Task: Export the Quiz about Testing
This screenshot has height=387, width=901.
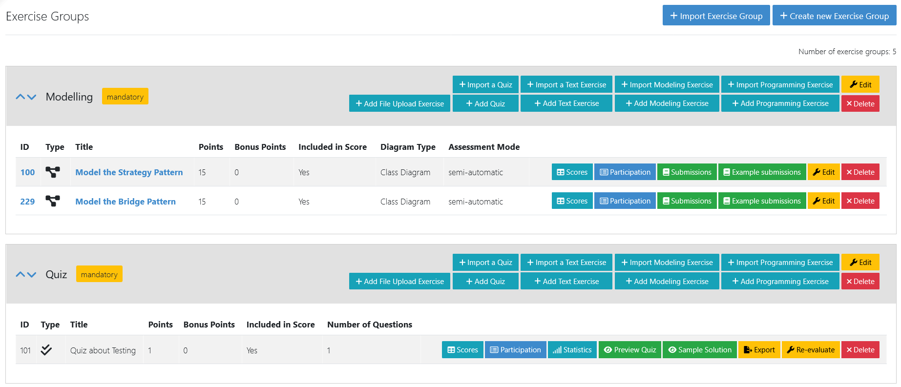Action: click(759, 350)
